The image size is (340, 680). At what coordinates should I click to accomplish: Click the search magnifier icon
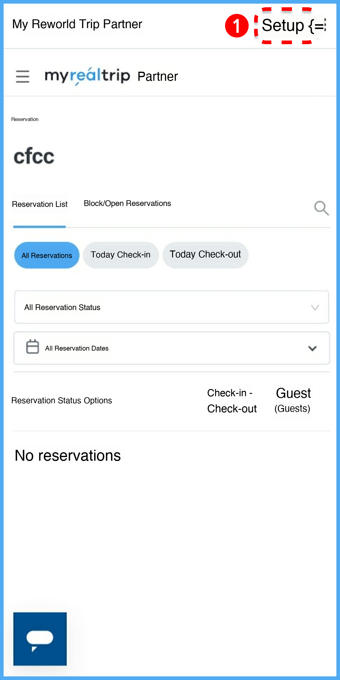[321, 208]
